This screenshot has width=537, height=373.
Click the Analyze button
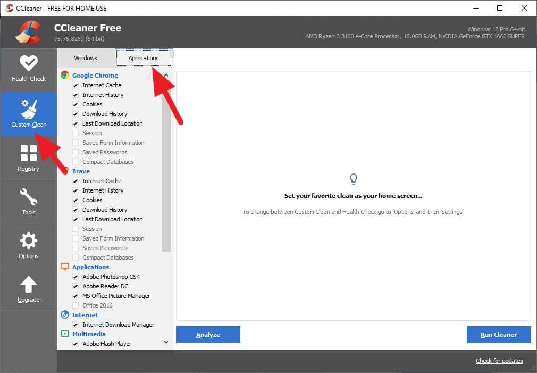coord(208,335)
